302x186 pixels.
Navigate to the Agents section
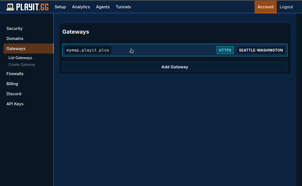click(x=103, y=7)
